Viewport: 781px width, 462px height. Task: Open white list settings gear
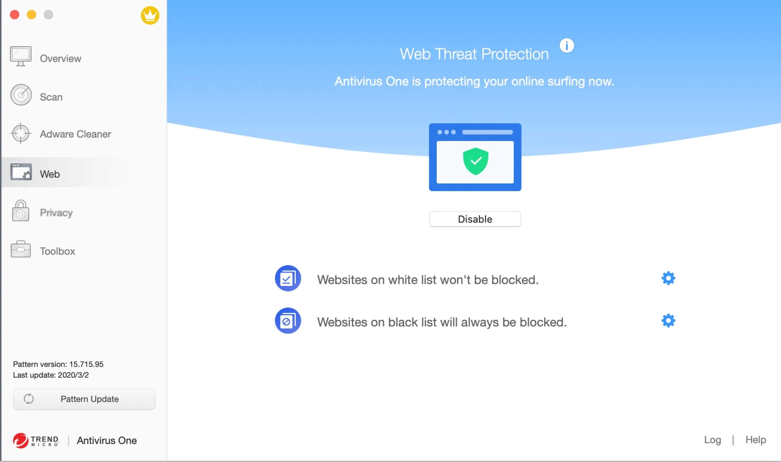point(668,278)
